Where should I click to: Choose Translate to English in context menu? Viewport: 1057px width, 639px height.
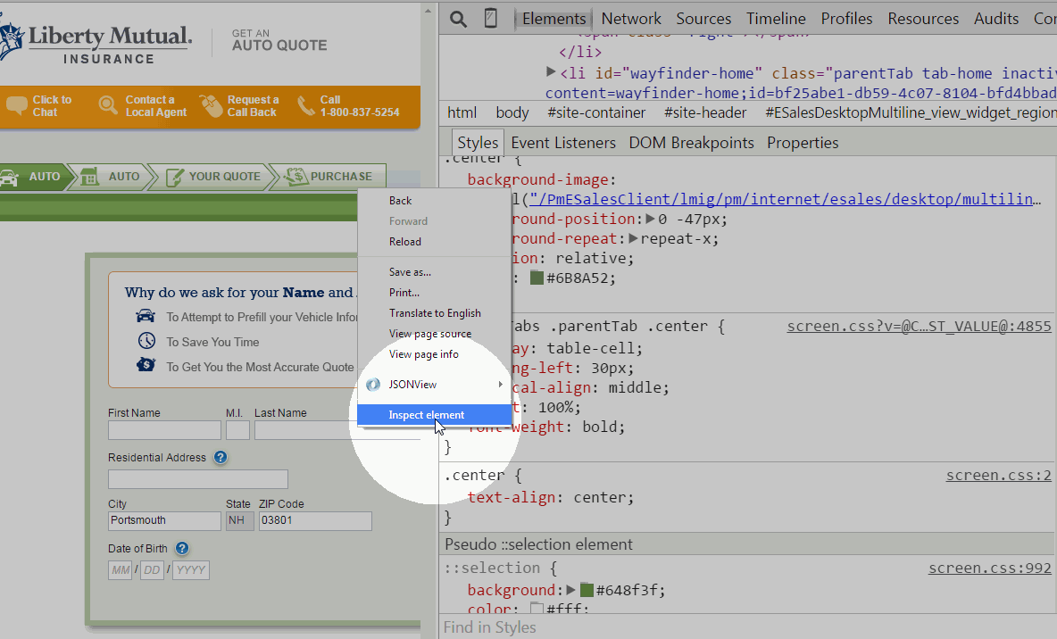435,312
